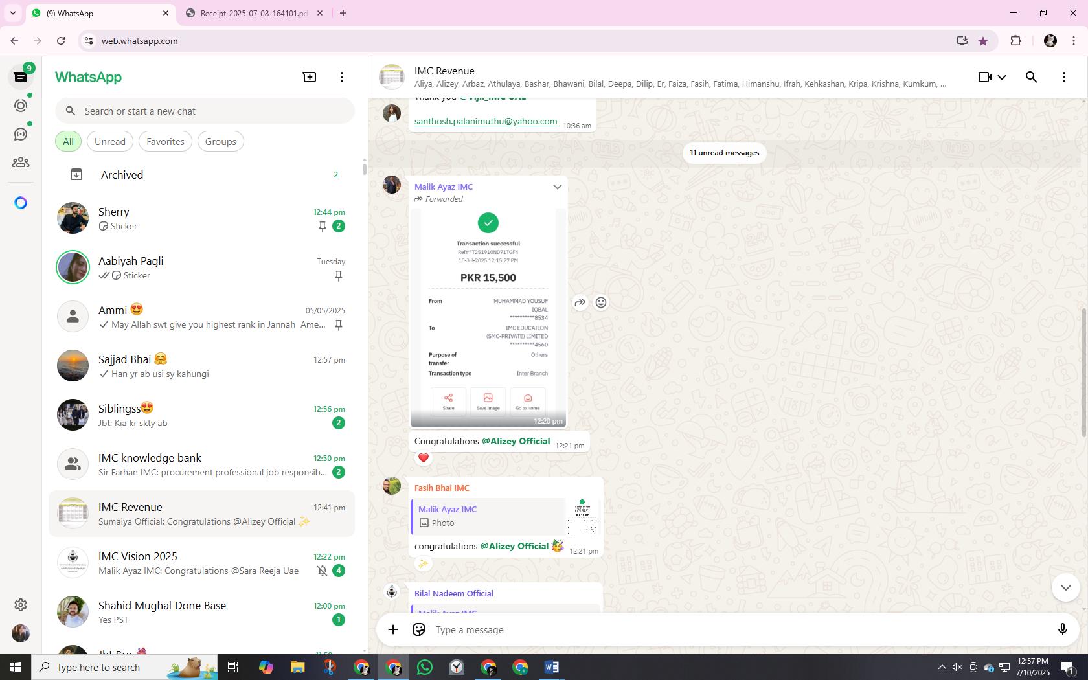Image resolution: width=1088 pixels, height=680 pixels.
Task: Select the All chat filter
Action: tap(68, 142)
